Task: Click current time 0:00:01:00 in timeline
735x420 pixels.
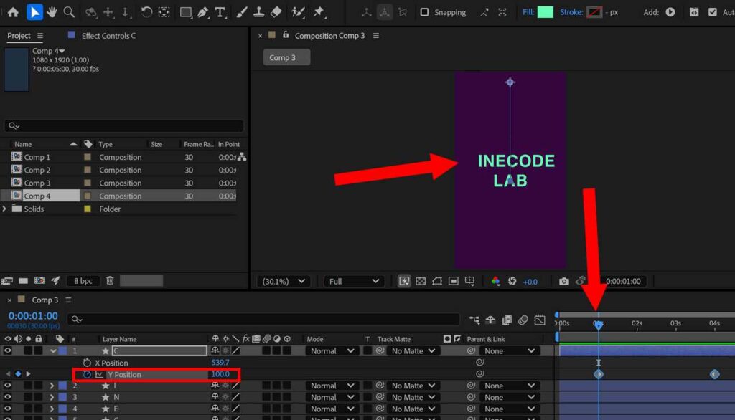Action: coord(33,316)
